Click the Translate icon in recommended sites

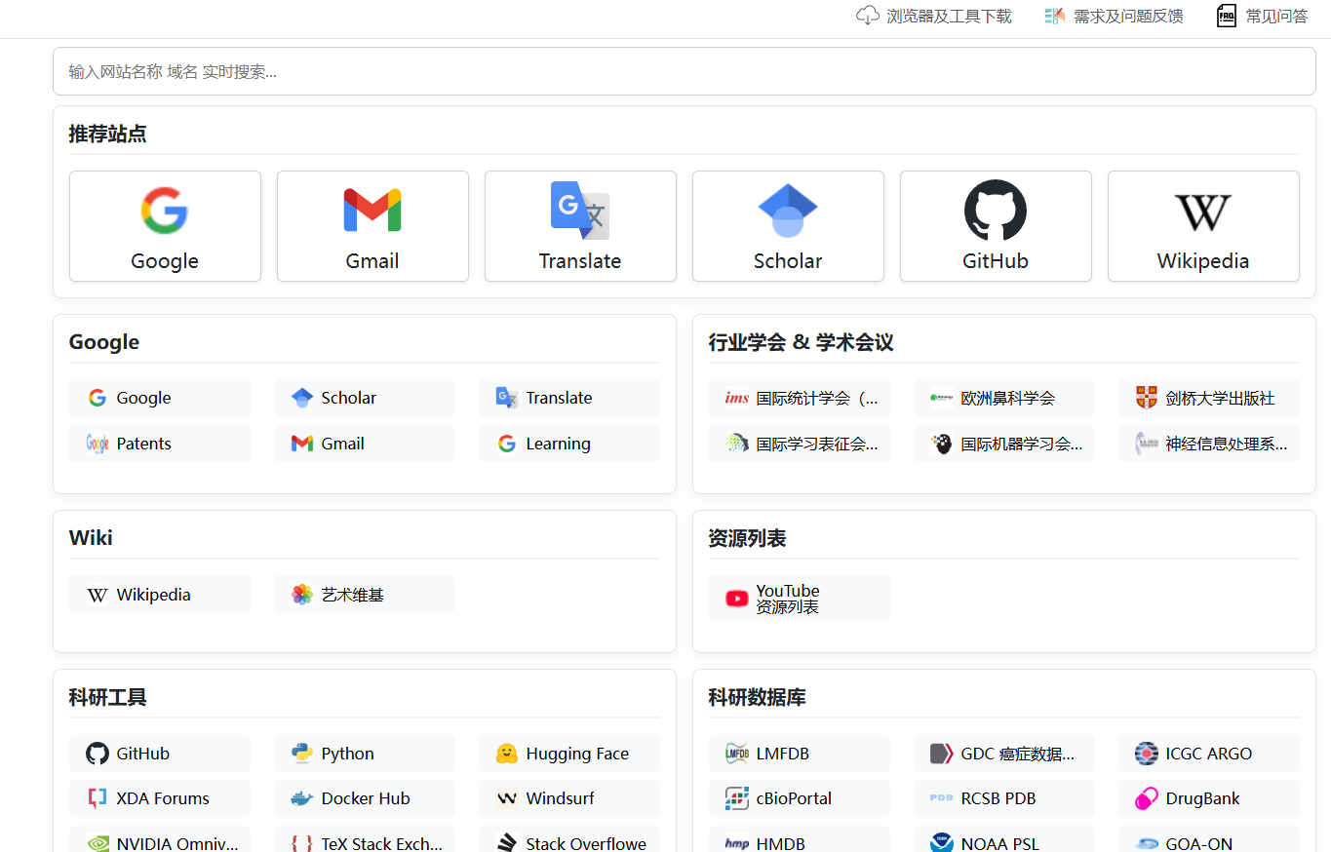click(x=580, y=211)
